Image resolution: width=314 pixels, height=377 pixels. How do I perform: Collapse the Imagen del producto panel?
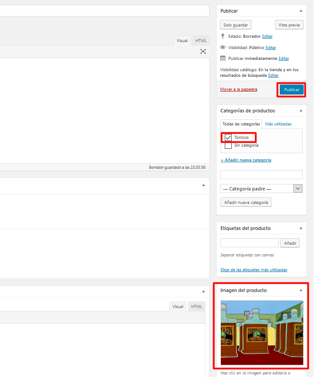point(301,290)
